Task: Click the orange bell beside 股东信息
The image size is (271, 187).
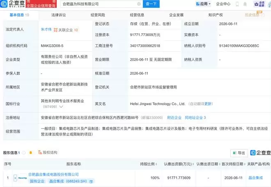Action: (31, 153)
